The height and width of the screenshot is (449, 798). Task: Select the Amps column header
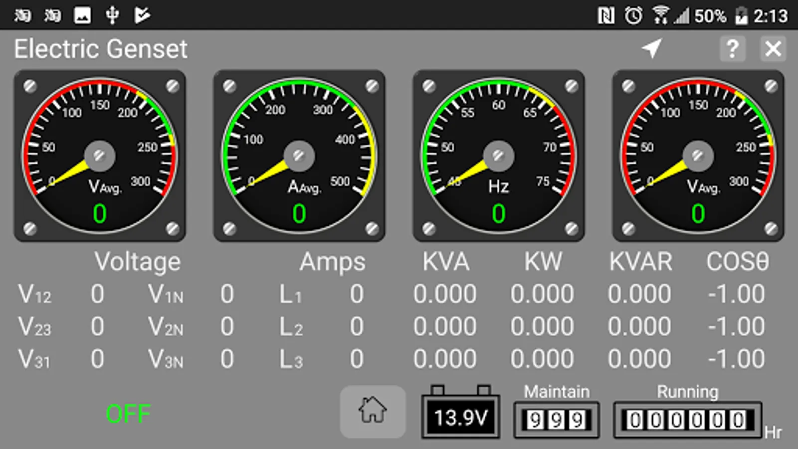click(333, 262)
